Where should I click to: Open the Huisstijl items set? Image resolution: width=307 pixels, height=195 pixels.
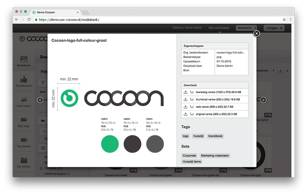click(x=192, y=161)
